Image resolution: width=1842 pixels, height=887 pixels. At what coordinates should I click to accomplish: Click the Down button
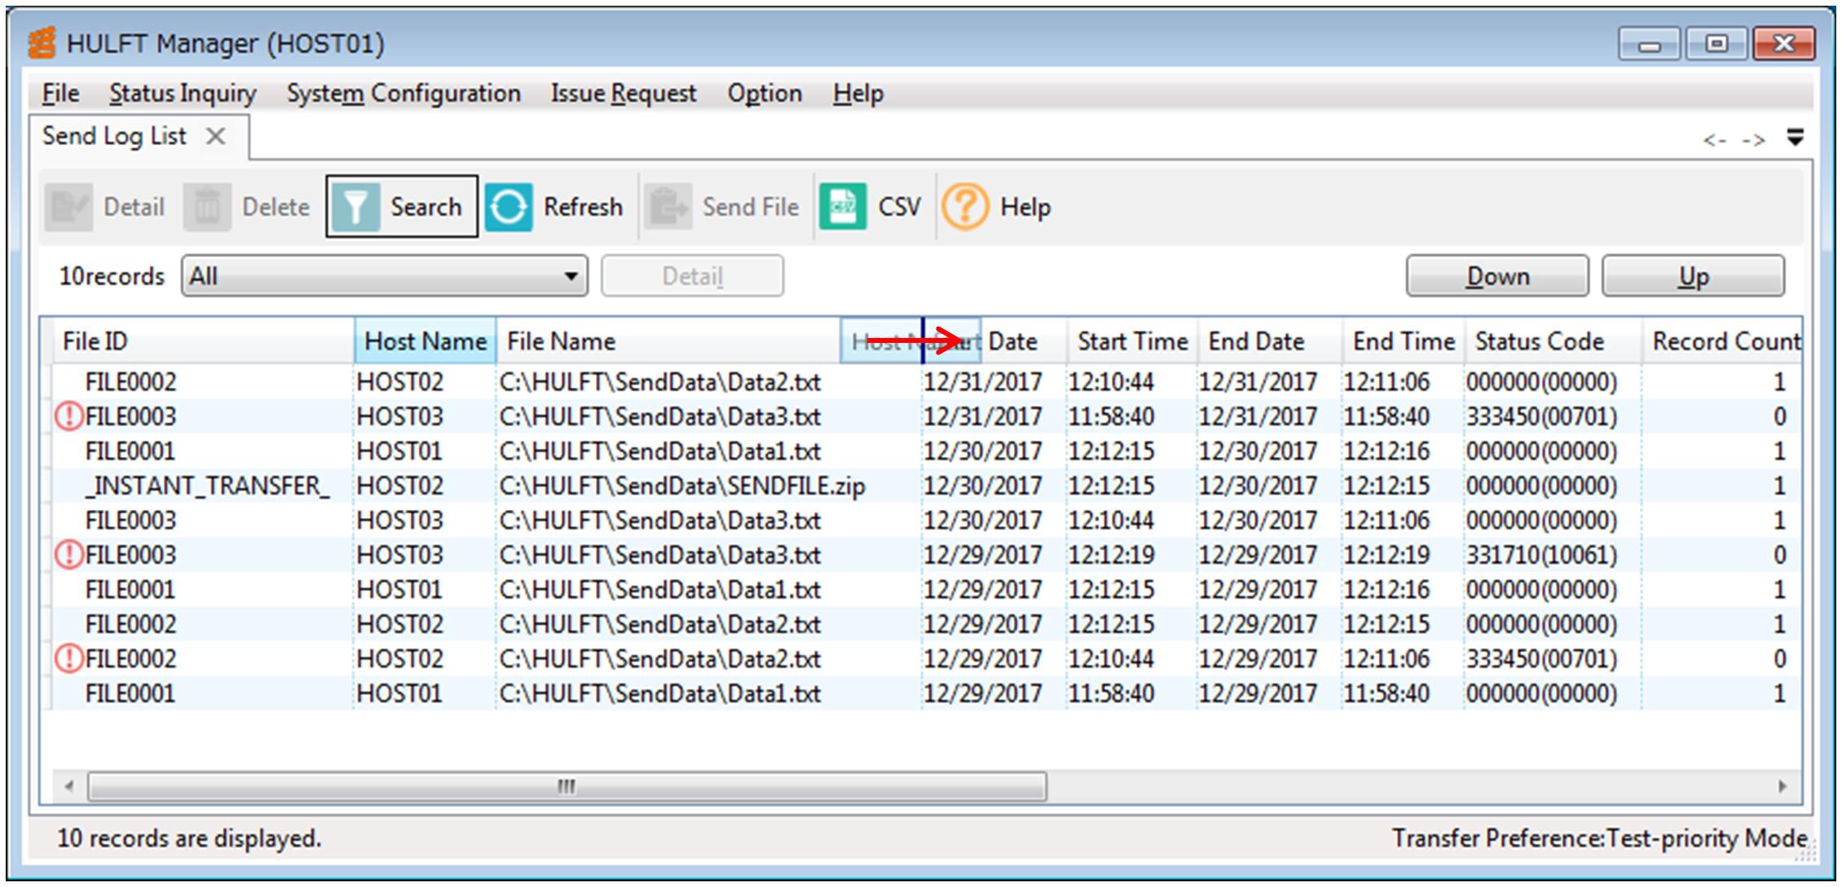pos(1496,276)
